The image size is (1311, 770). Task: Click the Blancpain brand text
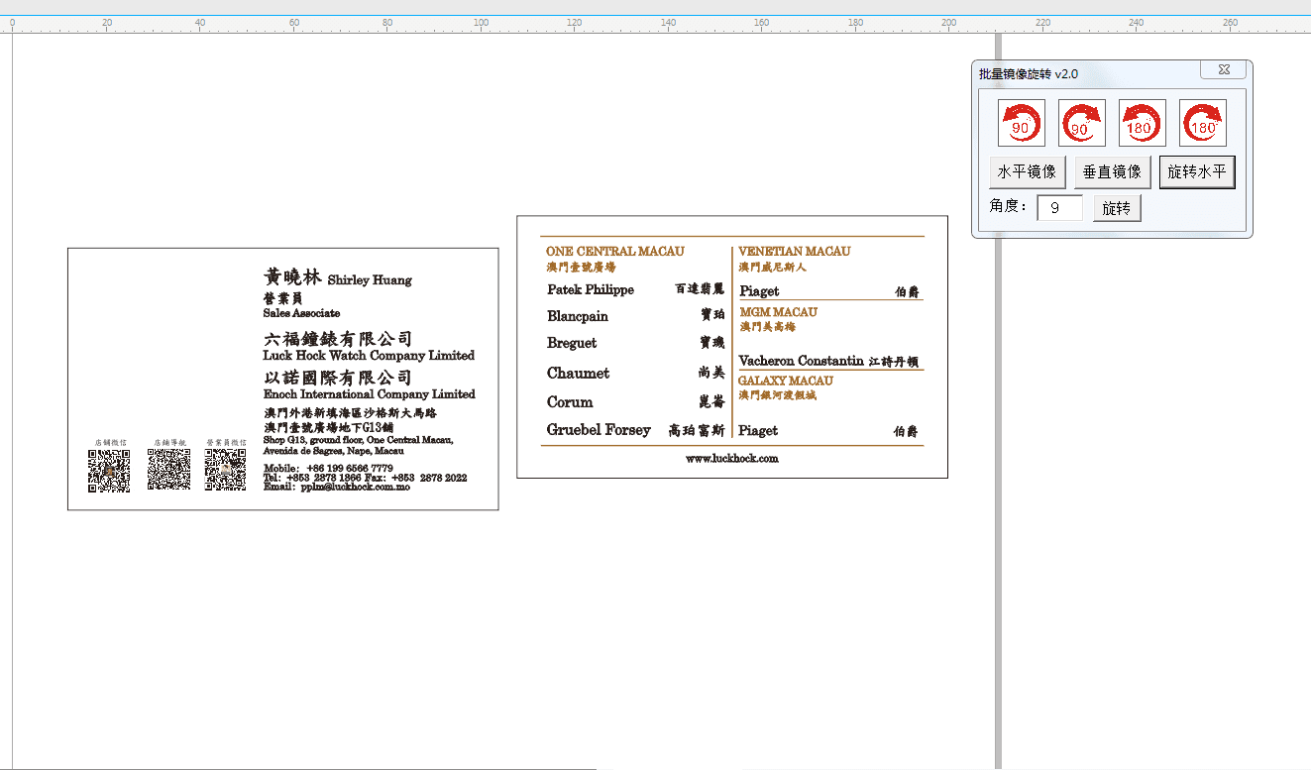point(578,316)
